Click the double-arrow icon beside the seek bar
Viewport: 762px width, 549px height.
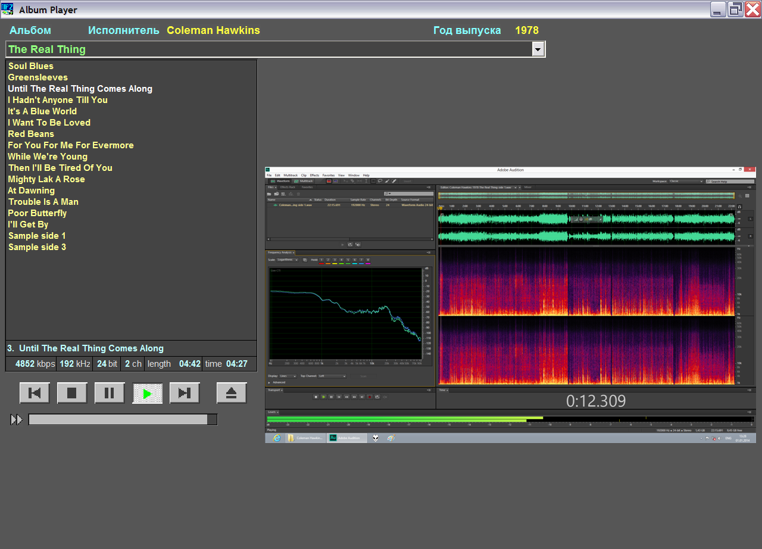pos(17,420)
